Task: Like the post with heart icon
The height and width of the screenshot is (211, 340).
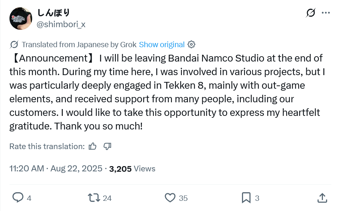Action: (x=170, y=197)
